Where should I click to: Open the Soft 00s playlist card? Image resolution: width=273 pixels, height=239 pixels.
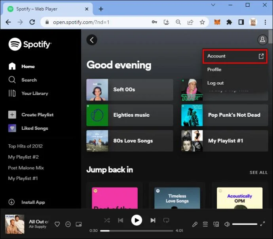click(130, 90)
